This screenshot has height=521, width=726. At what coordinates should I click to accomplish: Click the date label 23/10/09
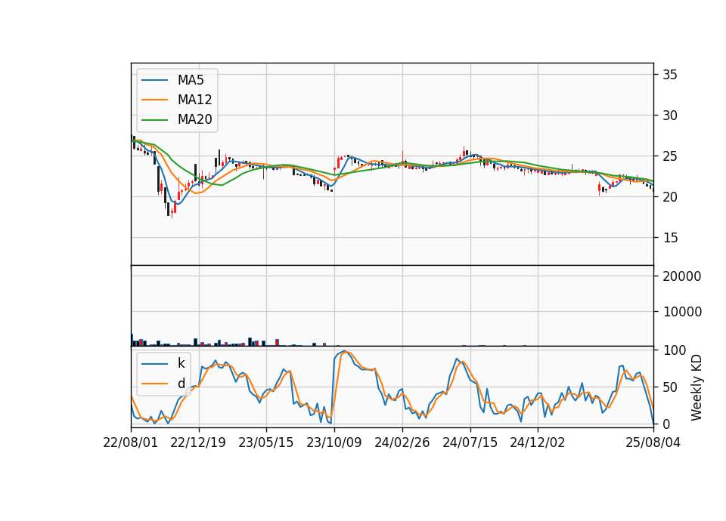tap(334, 442)
